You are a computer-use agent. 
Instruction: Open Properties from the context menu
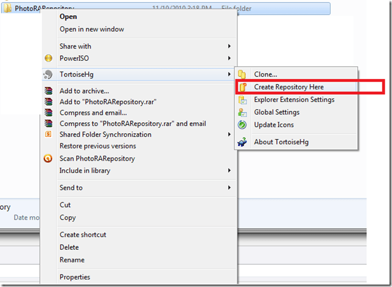pos(75,277)
